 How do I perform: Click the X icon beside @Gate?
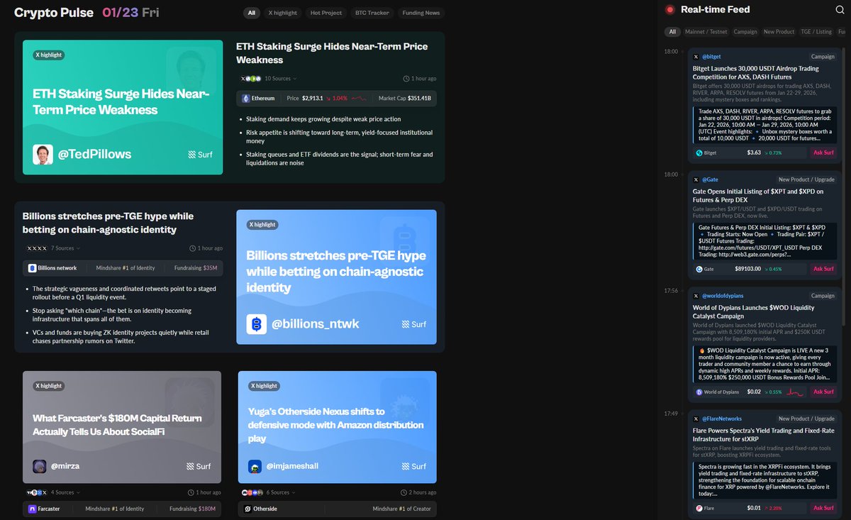click(x=696, y=179)
